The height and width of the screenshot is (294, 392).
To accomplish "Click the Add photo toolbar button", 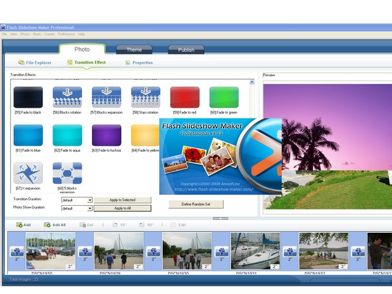I will coord(23,225).
